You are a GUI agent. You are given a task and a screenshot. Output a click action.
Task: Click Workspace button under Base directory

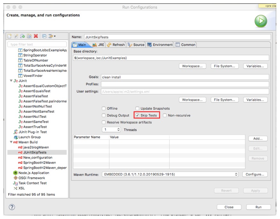coord(193,66)
